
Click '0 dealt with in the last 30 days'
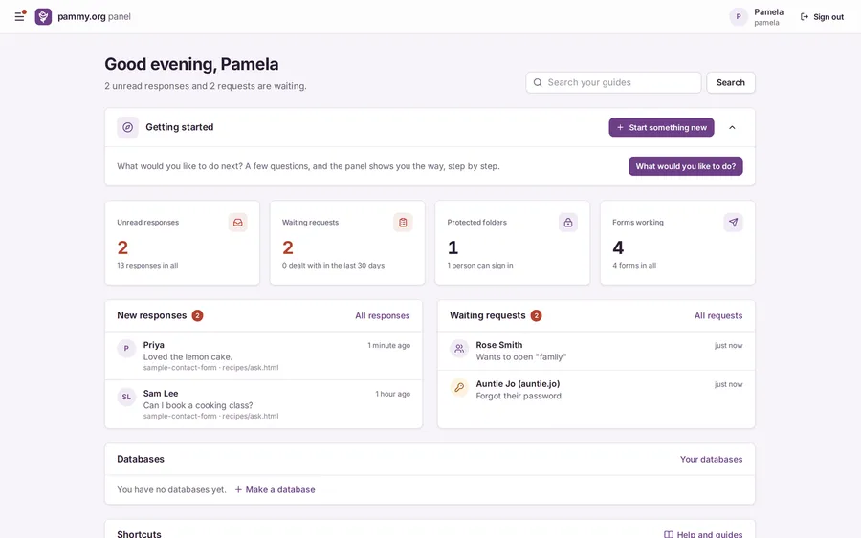click(x=333, y=266)
